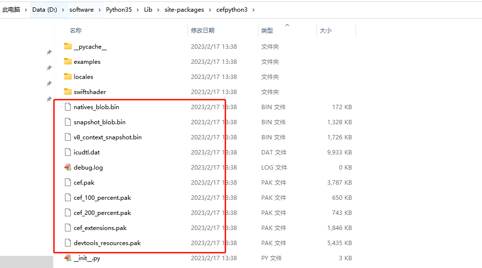
Task: Select folder name swiftshader
Action: point(90,92)
